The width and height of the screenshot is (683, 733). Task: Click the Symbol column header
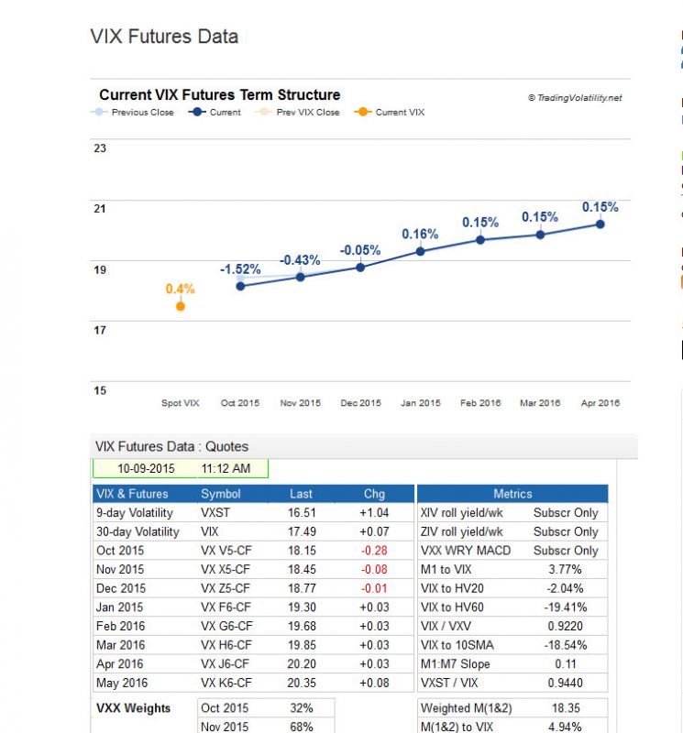click(221, 494)
